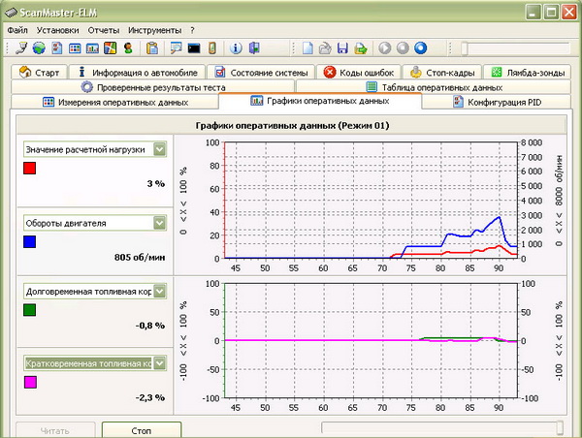Click the Стоп button
582x438 pixels.
click(142, 430)
